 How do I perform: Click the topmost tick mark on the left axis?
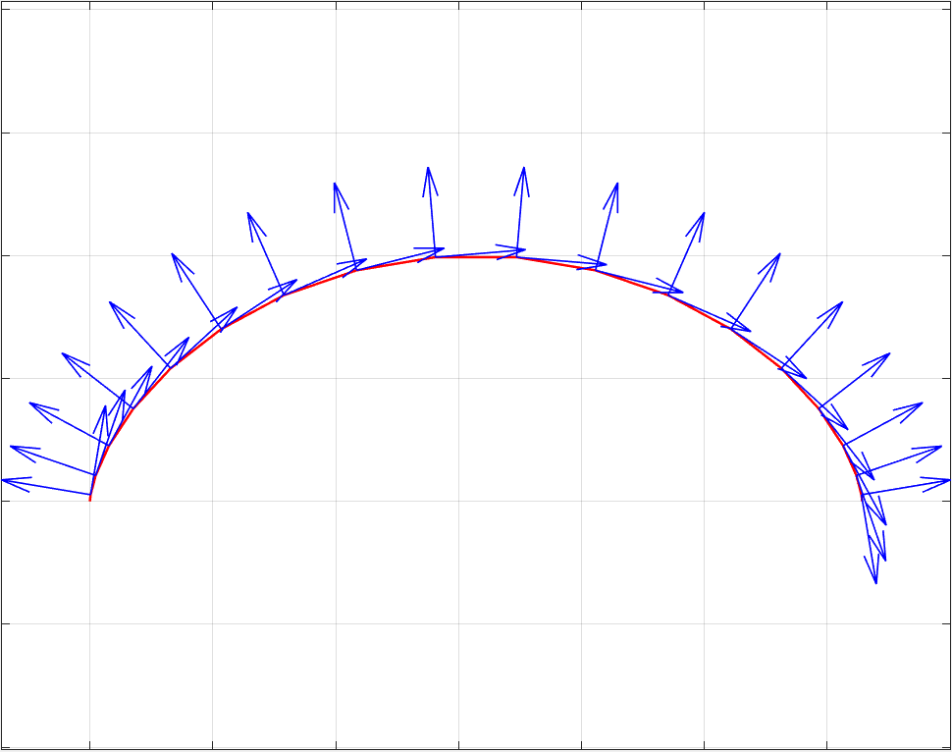coord(5,133)
